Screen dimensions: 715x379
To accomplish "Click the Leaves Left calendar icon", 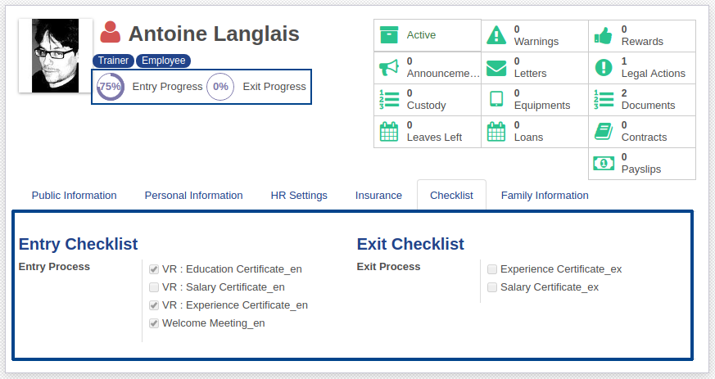I will point(388,131).
